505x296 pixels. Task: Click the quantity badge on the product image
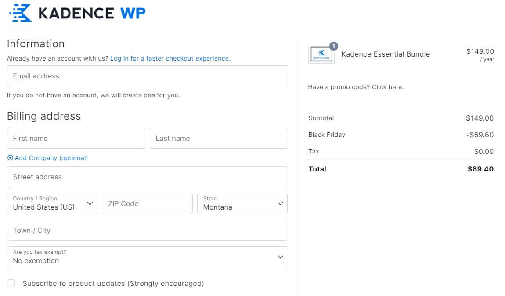point(334,46)
